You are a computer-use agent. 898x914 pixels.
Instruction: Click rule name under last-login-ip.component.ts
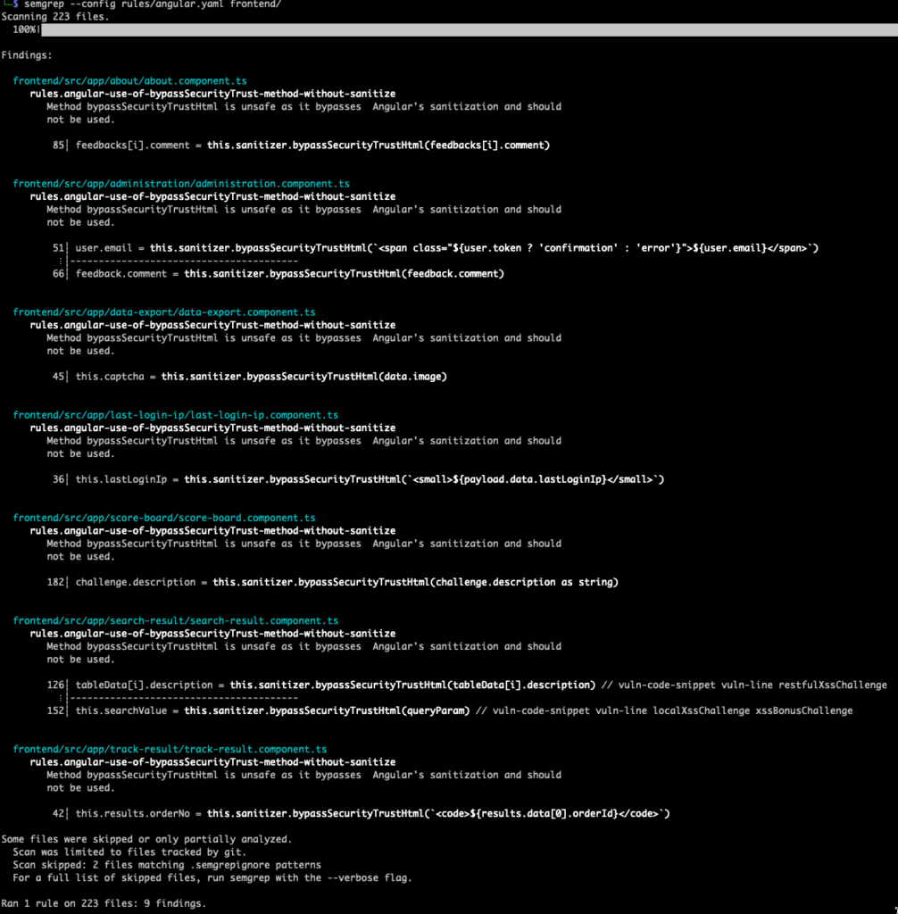(x=212, y=428)
